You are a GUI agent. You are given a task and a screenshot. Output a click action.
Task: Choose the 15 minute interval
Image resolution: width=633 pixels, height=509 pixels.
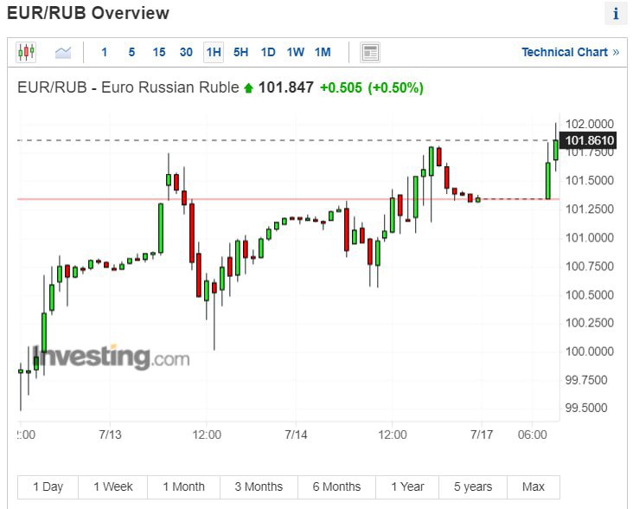(159, 52)
